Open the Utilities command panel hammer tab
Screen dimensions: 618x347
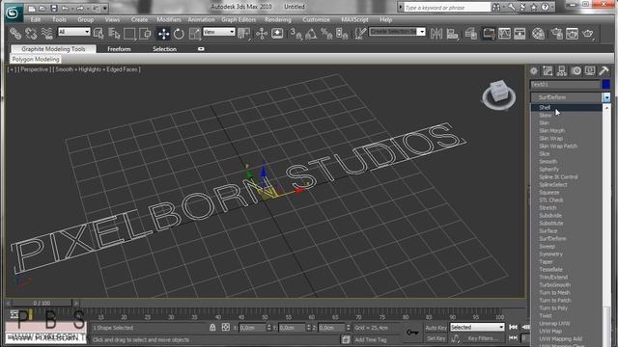click(x=604, y=71)
